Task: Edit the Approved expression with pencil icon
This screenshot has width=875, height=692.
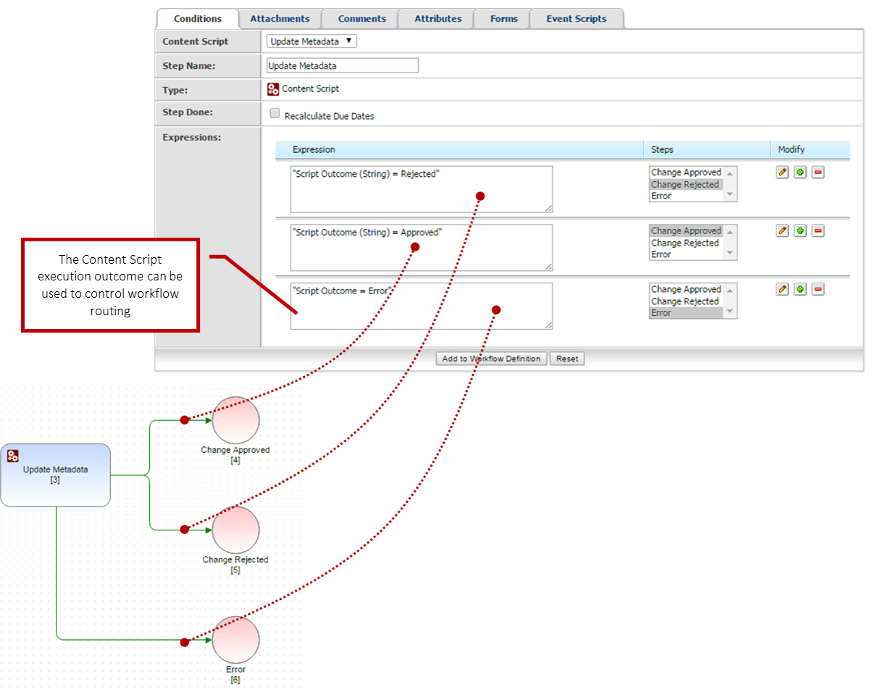Action: (782, 231)
